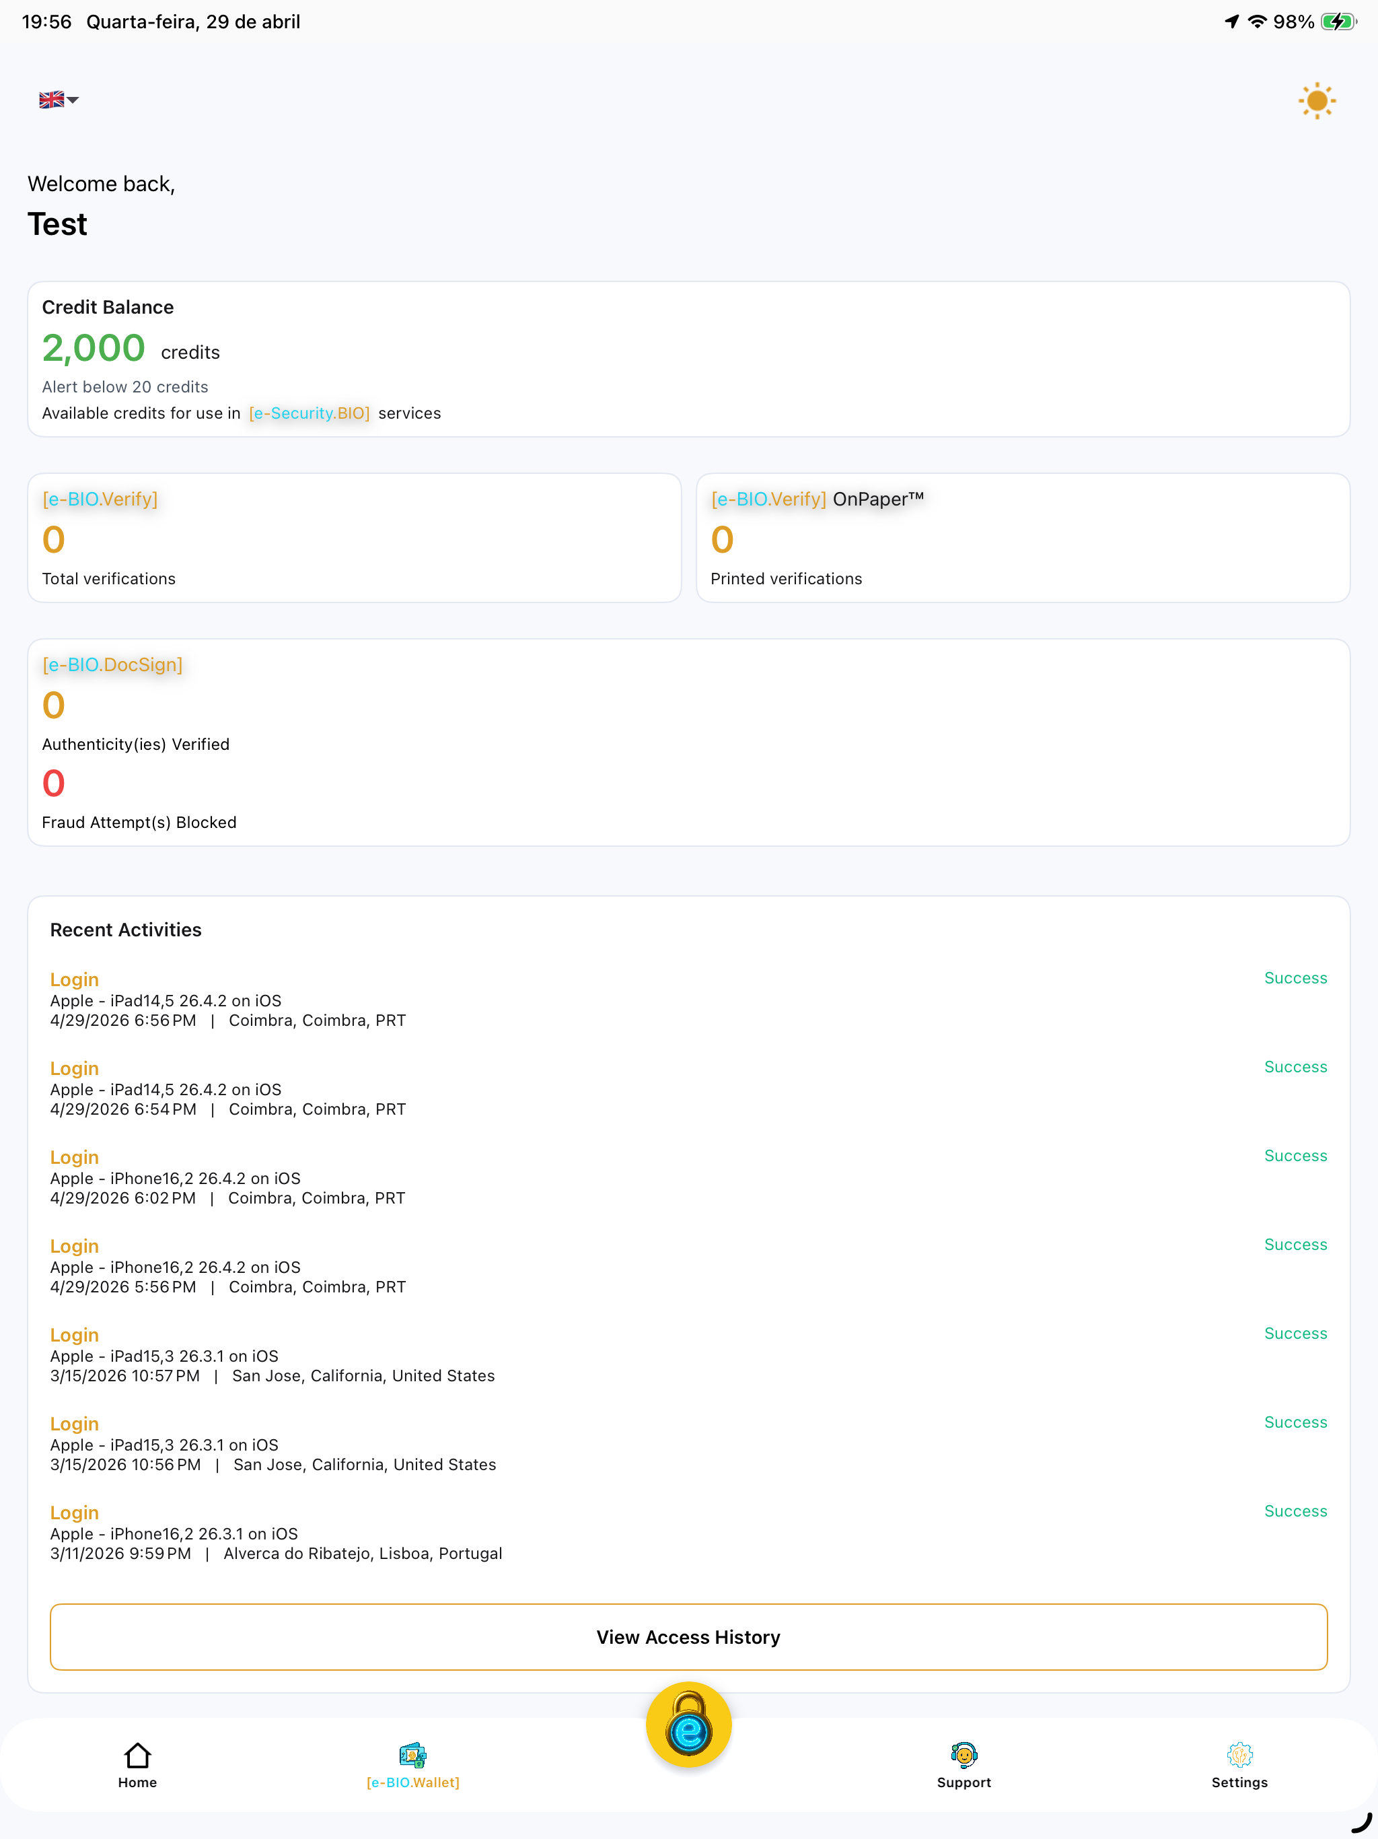Select 'Alert below 20 credits' text
The height and width of the screenshot is (1839, 1378).
point(124,386)
